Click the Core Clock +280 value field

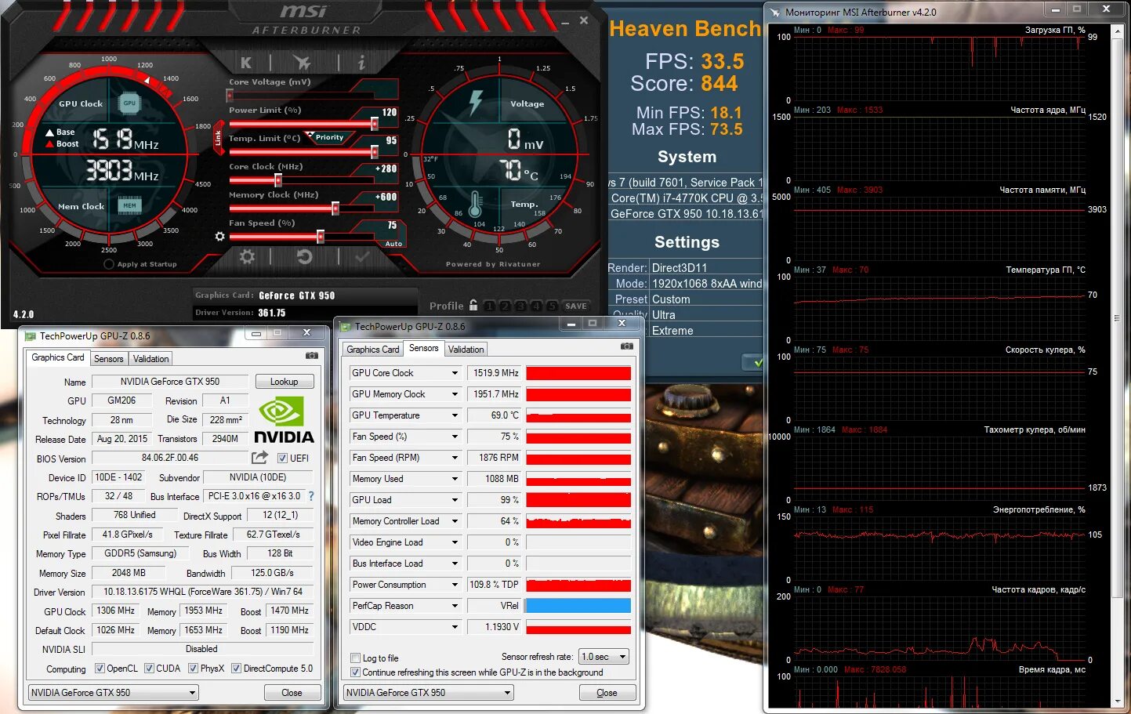(386, 169)
